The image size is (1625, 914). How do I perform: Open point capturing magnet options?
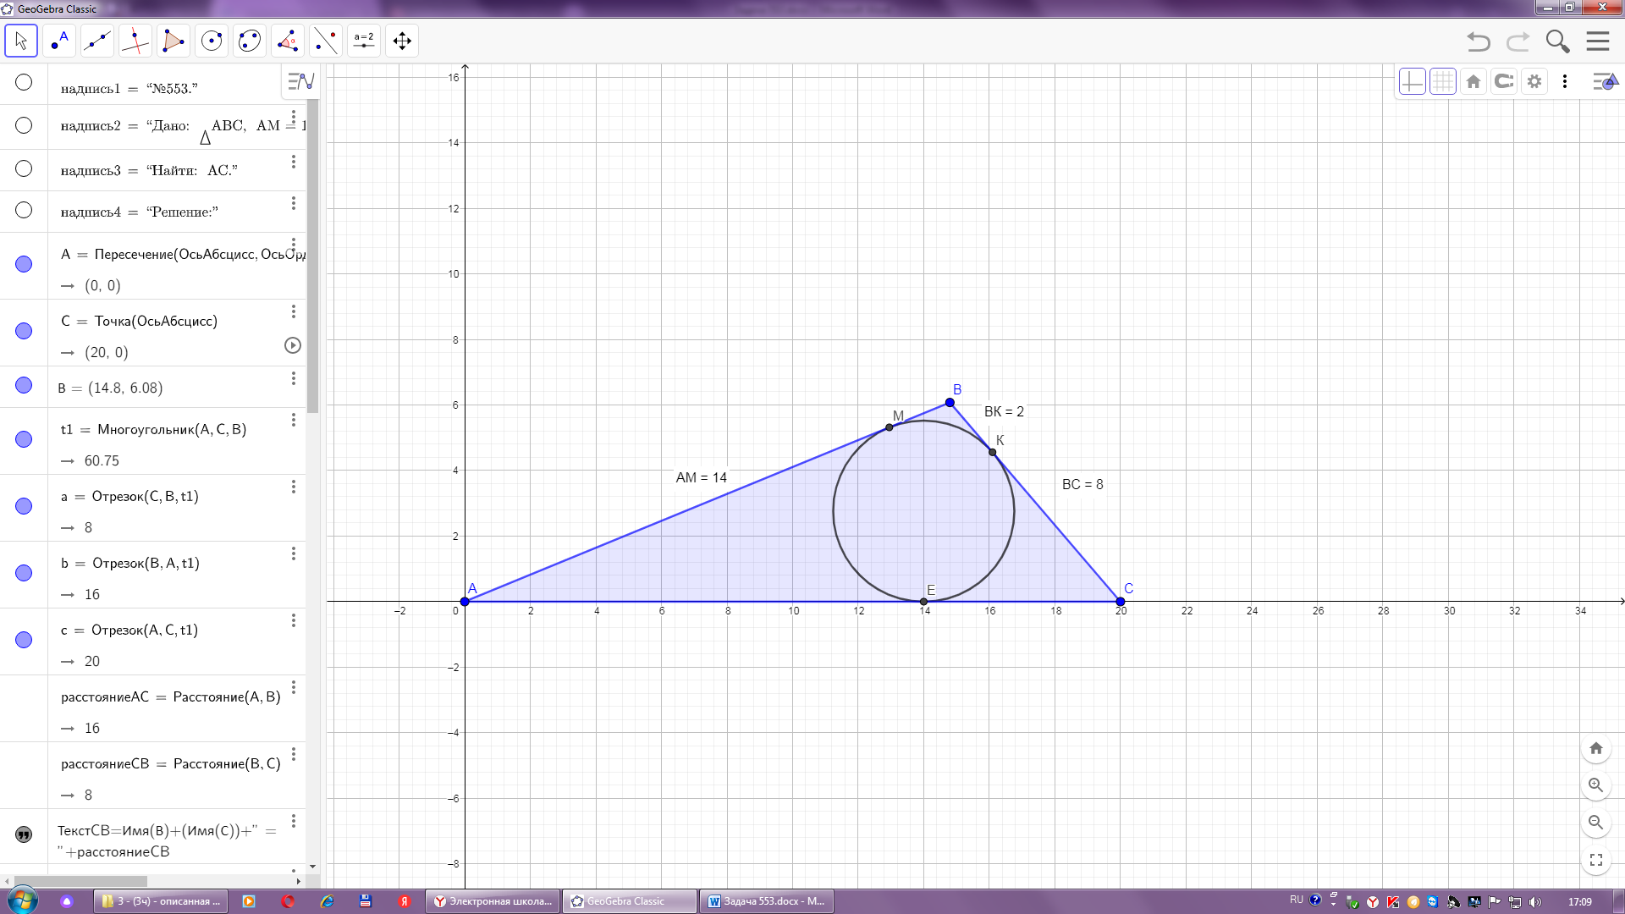point(1504,81)
